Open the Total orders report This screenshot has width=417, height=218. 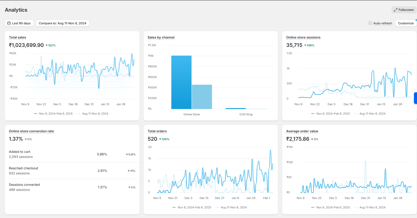click(x=157, y=131)
